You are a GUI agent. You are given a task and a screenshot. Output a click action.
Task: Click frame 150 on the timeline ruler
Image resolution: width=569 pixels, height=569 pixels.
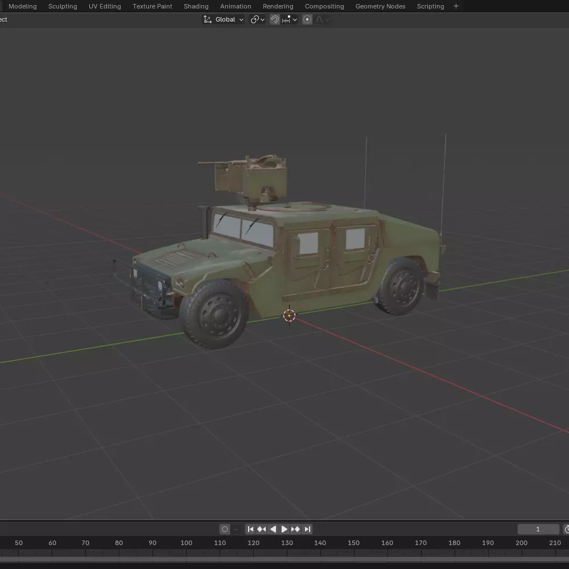(x=353, y=543)
